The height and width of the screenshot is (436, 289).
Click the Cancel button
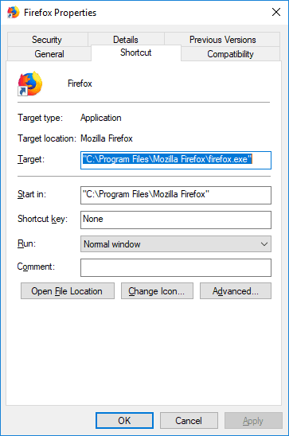(x=189, y=420)
